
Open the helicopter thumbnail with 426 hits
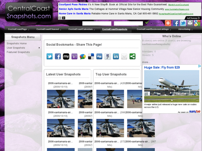(110, 99)
